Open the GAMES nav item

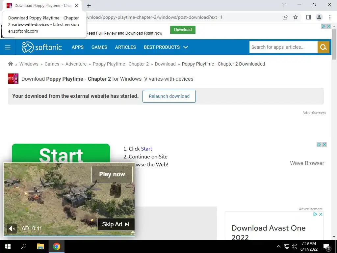pos(99,47)
